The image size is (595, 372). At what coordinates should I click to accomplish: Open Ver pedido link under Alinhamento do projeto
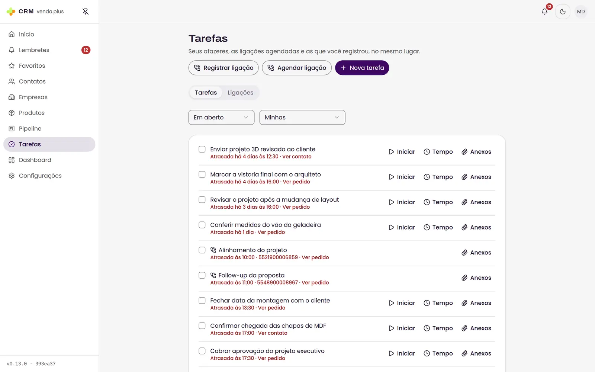click(x=315, y=257)
